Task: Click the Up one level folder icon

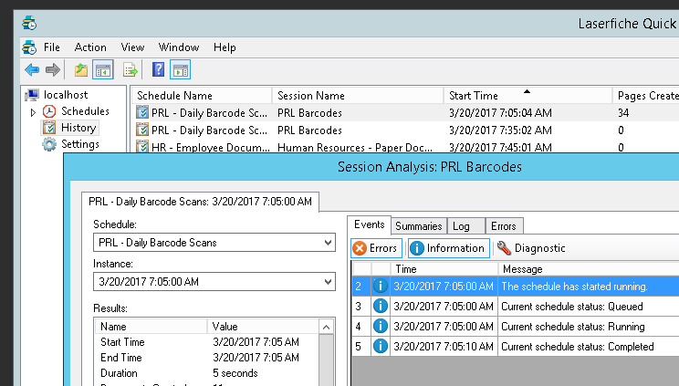Action: tap(81, 69)
